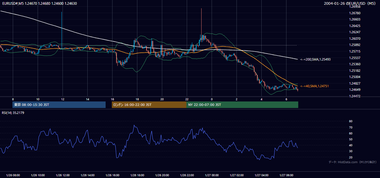Click price scale value 1.25004

[355, 77]
